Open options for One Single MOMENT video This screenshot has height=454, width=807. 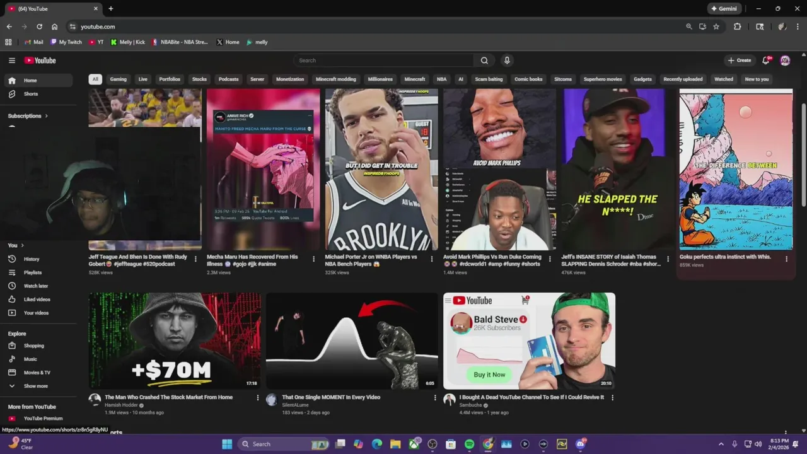(434, 398)
